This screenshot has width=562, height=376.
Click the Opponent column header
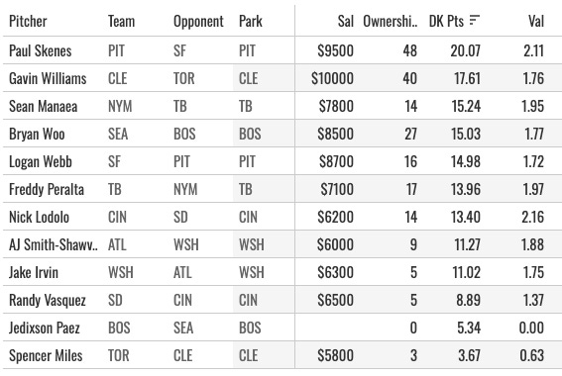(198, 21)
